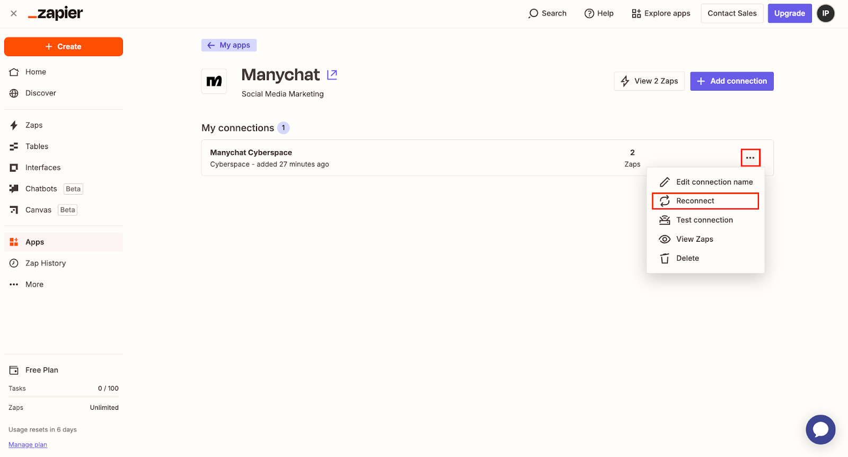
Task: Select Edit connection name option
Action: [x=714, y=182]
